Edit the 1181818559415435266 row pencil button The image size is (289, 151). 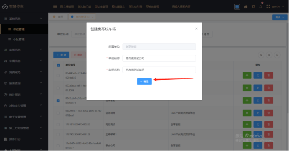click(258, 124)
